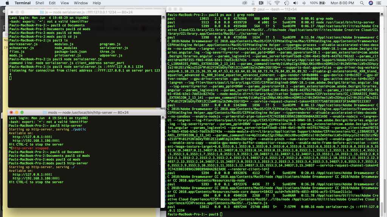Screen dimensions: 387x217
Task: Minimize the mods http-server terminal window
Action: point(17,112)
